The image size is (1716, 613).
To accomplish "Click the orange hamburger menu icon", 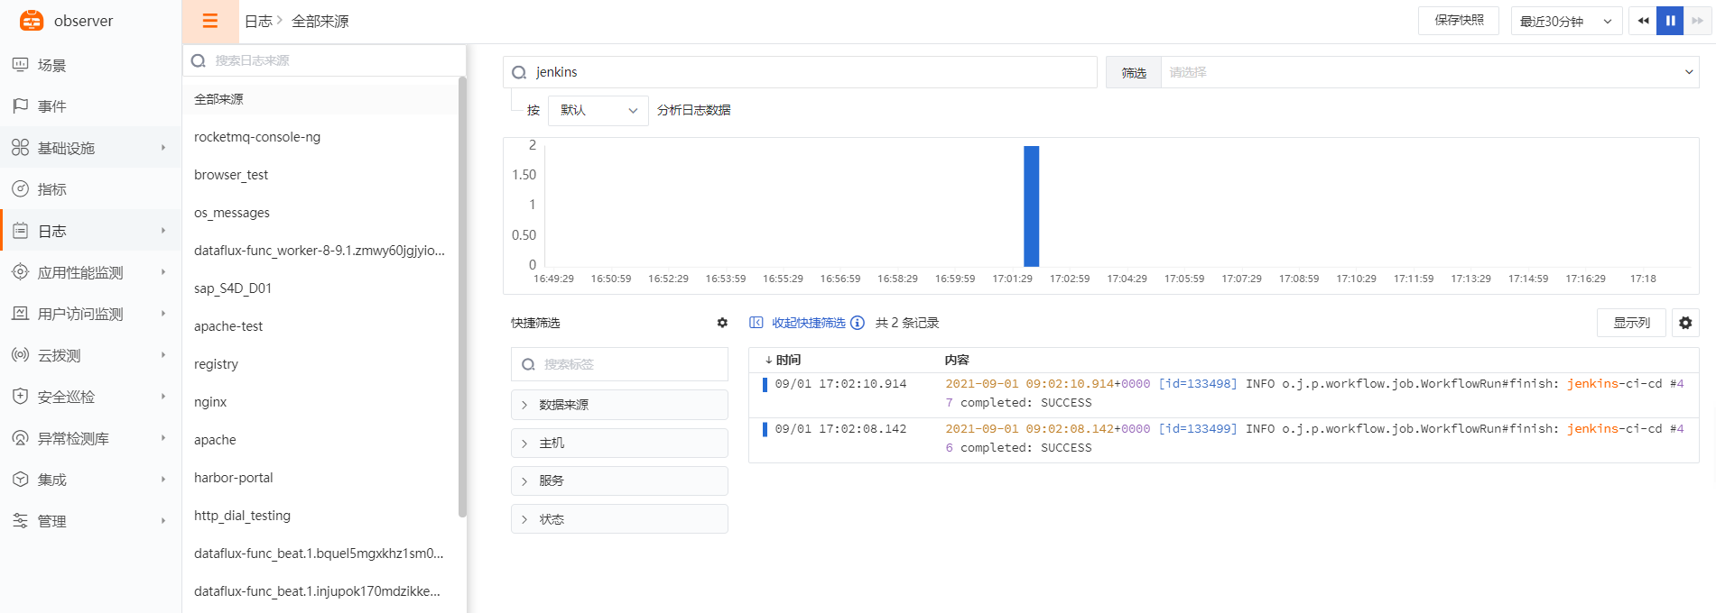I will (x=209, y=21).
